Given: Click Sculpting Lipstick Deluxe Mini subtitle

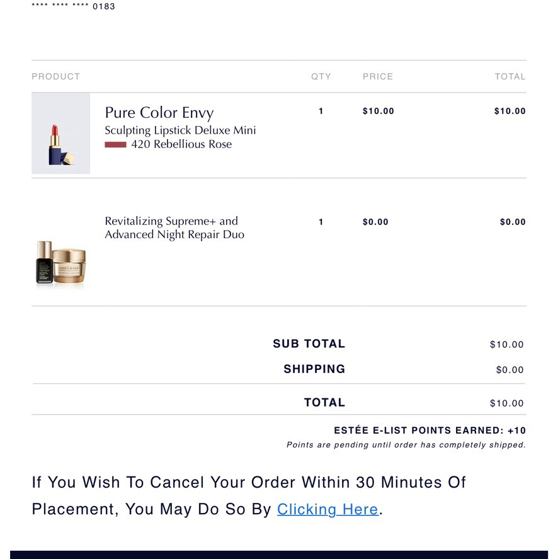Looking at the screenshot, I should click(180, 130).
